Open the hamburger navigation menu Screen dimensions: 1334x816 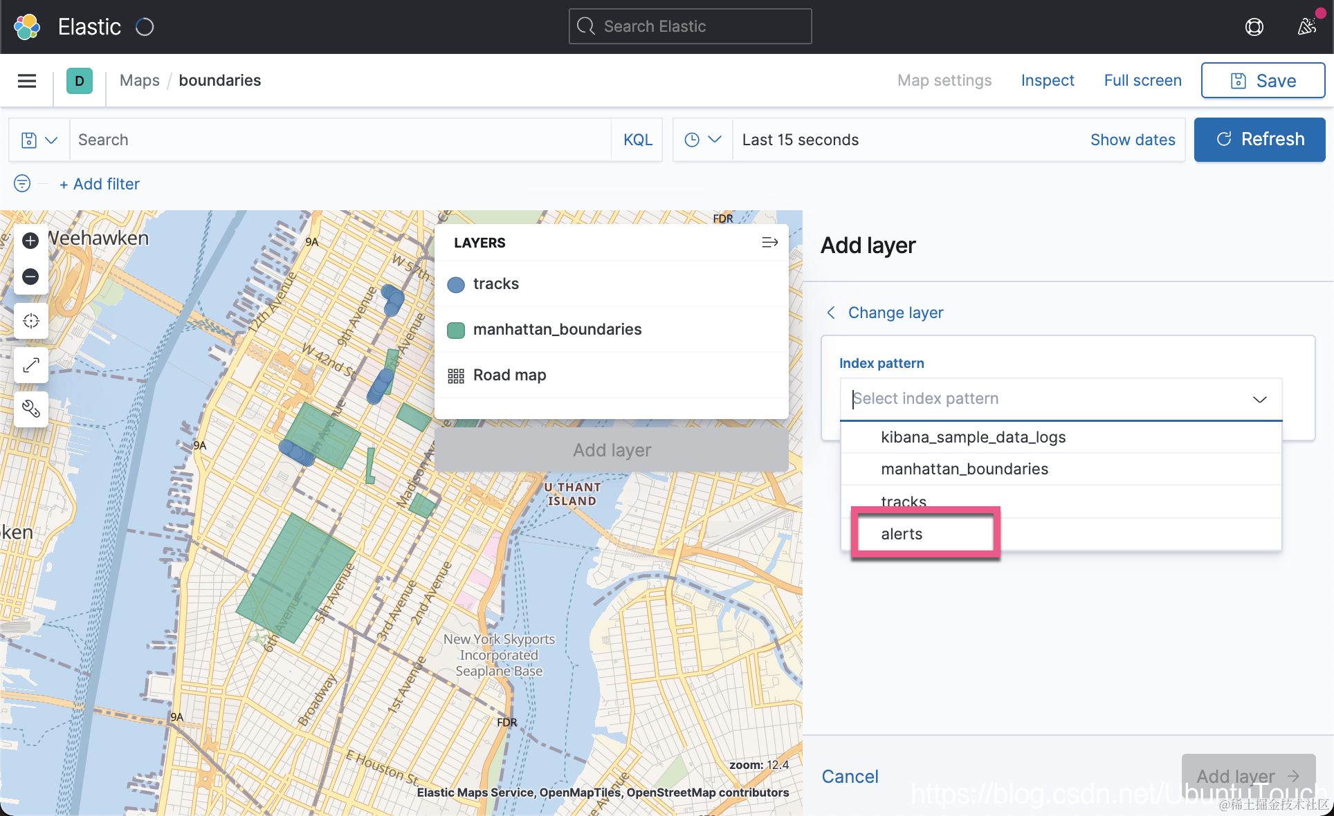(27, 81)
